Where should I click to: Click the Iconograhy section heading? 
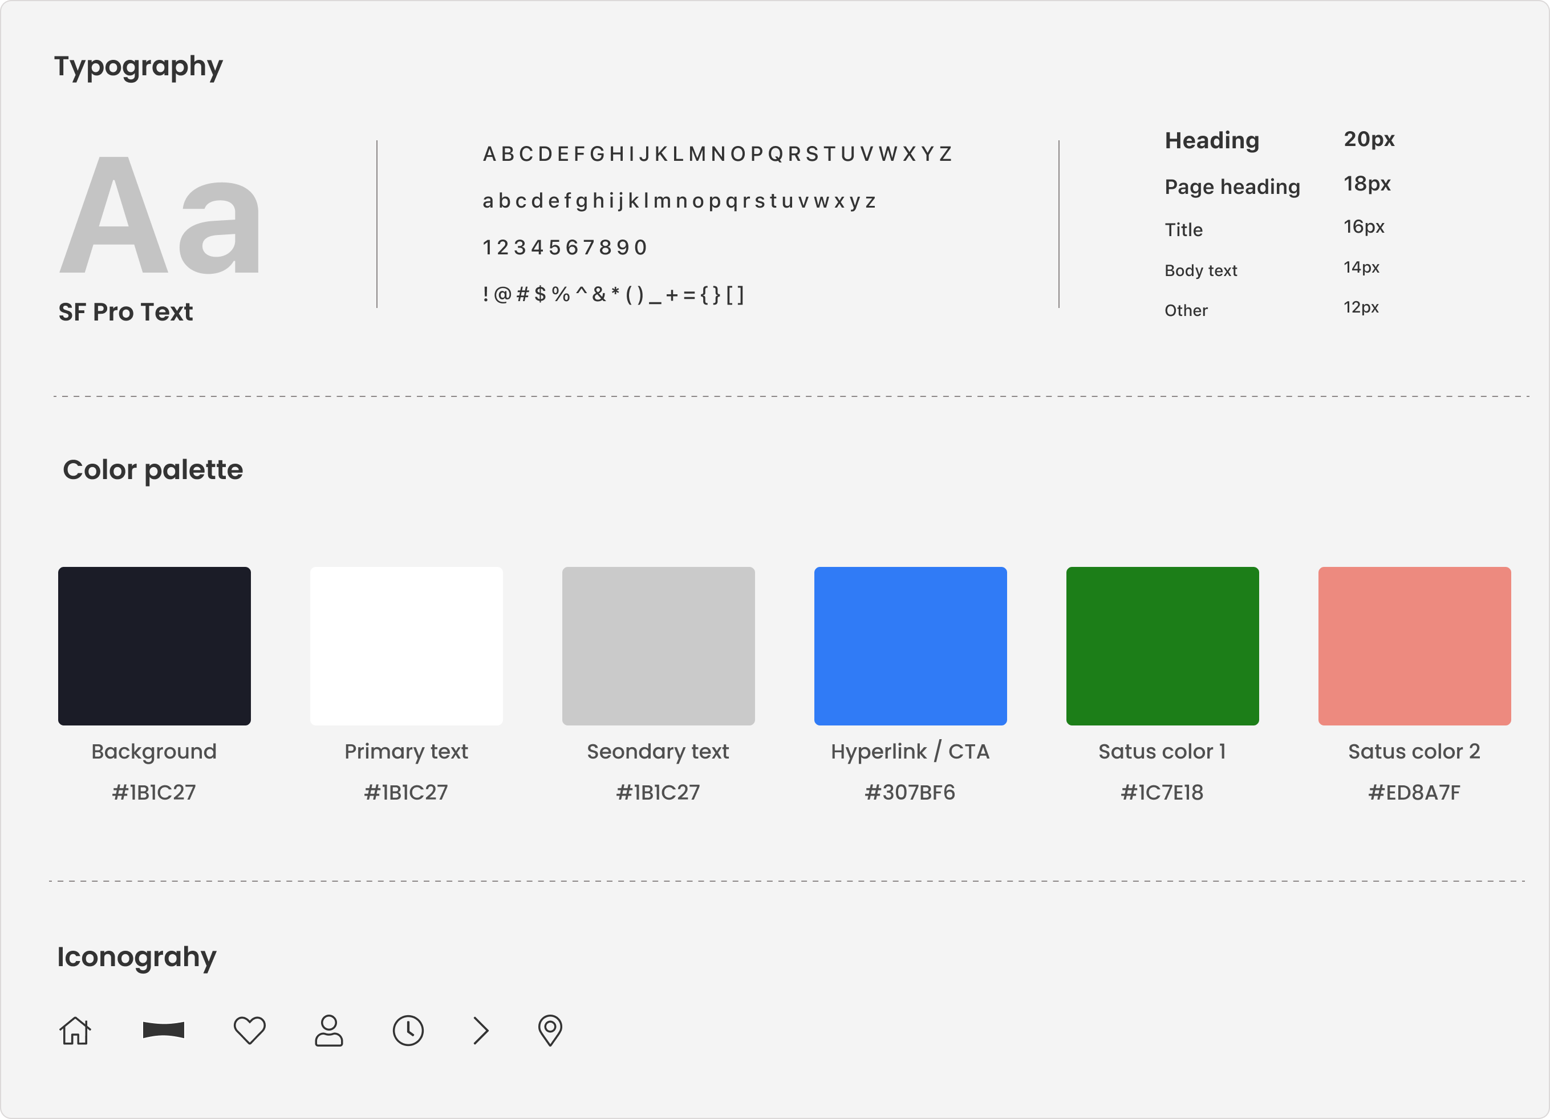[x=137, y=958]
